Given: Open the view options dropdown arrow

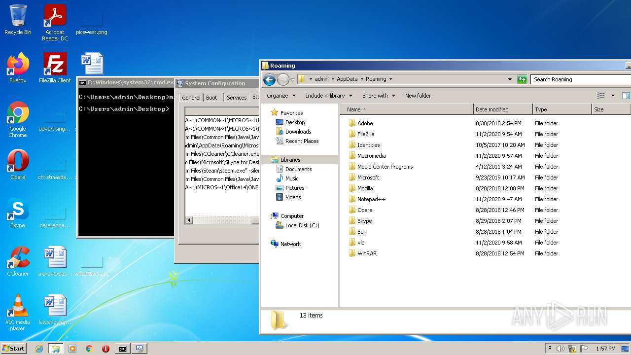Looking at the screenshot, I should click(x=613, y=96).
